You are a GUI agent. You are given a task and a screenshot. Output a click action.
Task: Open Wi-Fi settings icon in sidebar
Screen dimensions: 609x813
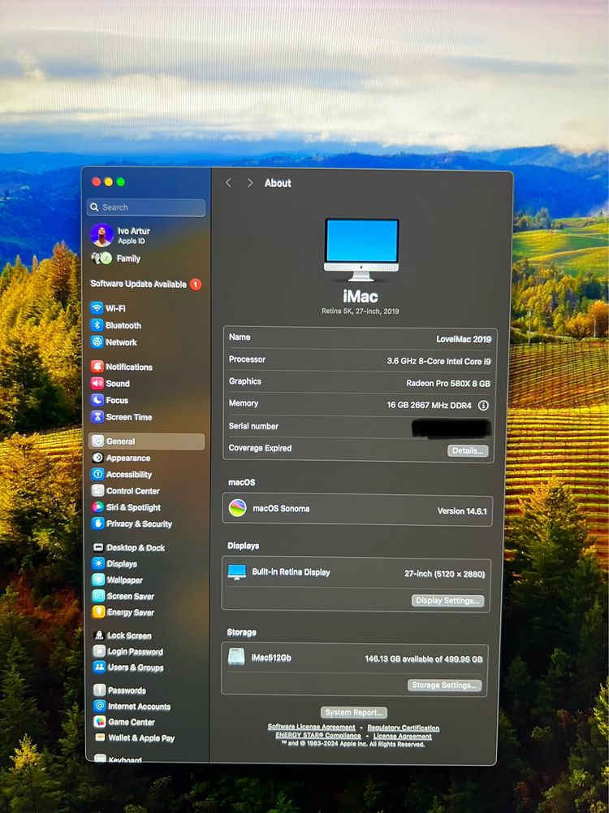[x=97, y=308]
